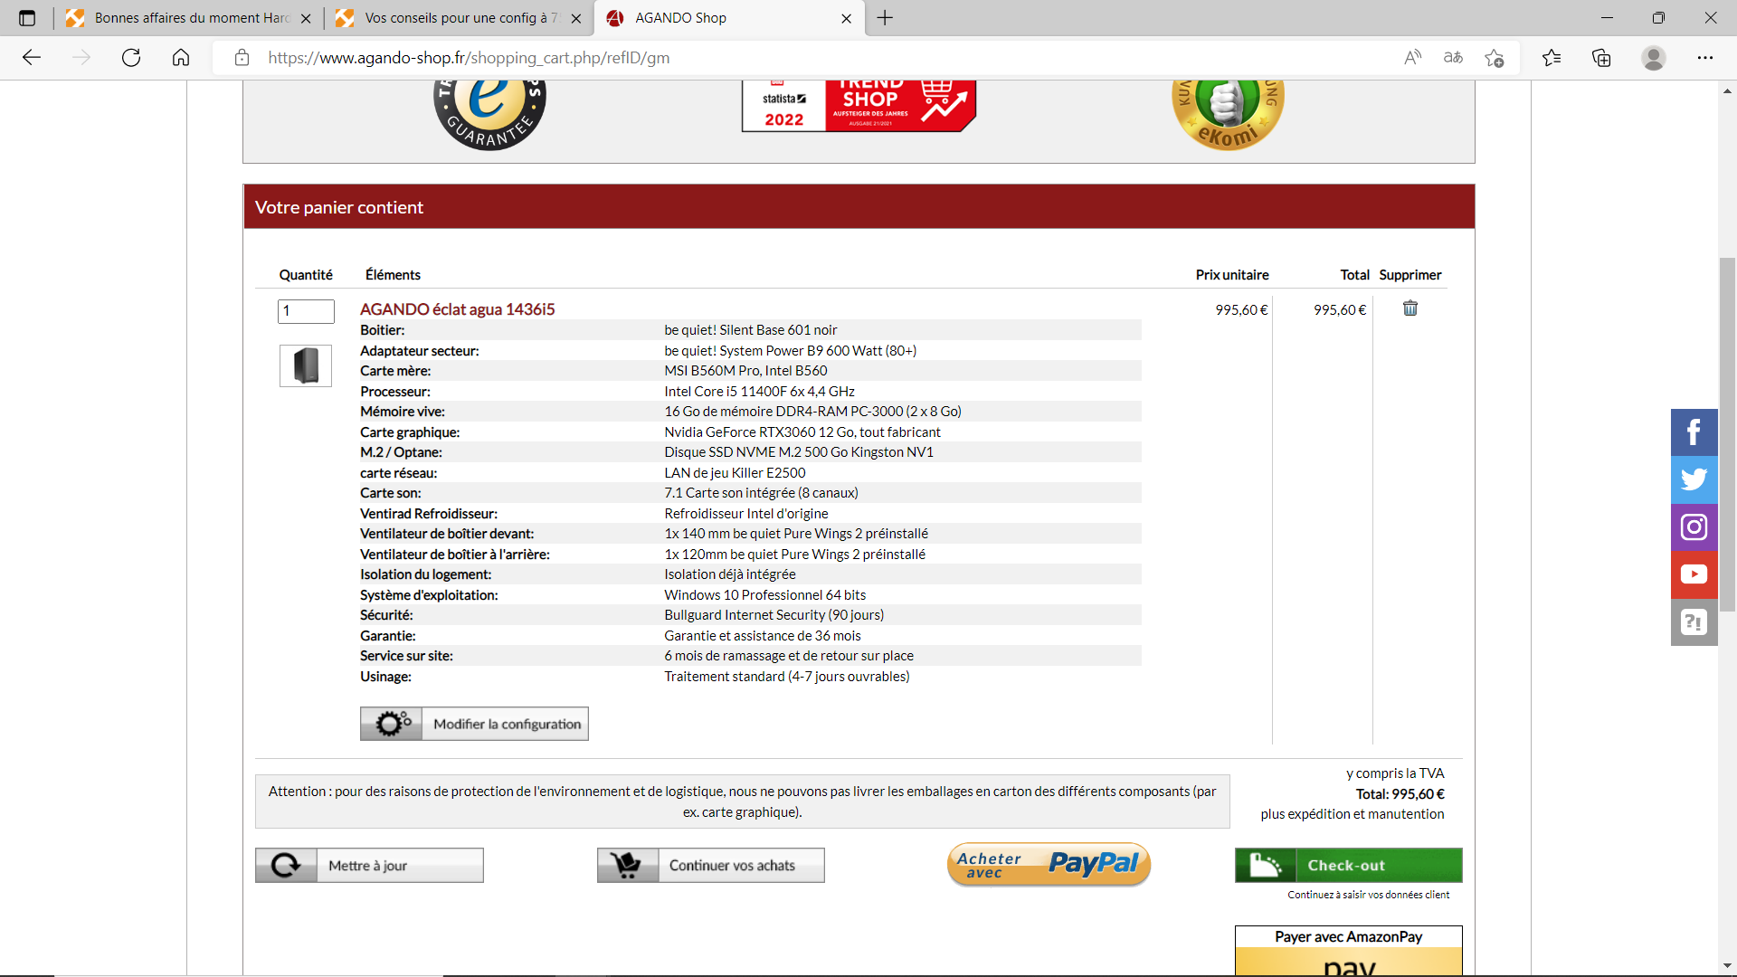Click 'Bullguard Internet Security (90 jours)' text

coord(774,615)
